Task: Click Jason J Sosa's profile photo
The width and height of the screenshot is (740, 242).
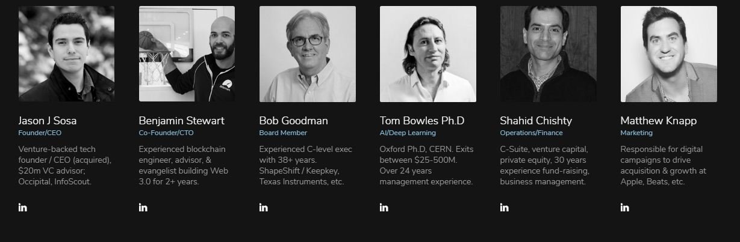Action: [x=66, y=54]
